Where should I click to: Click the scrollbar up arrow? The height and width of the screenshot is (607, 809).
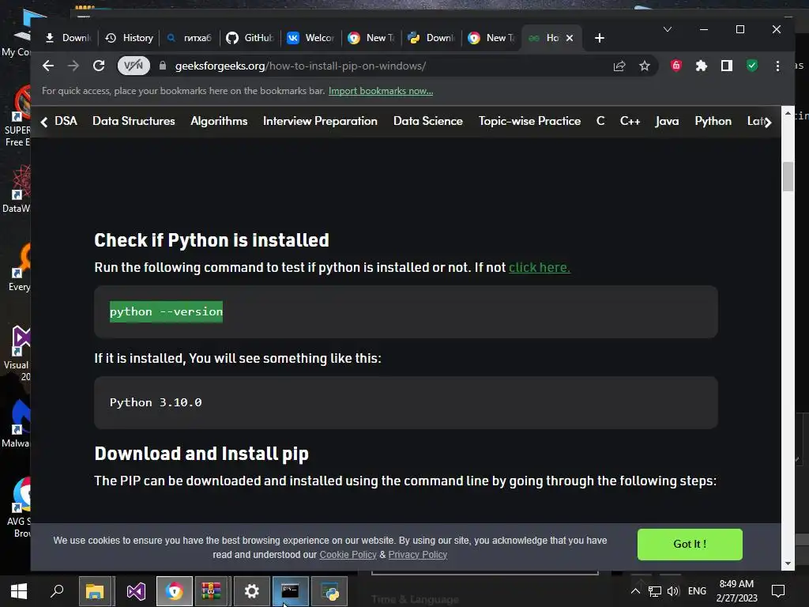(788, 113)
